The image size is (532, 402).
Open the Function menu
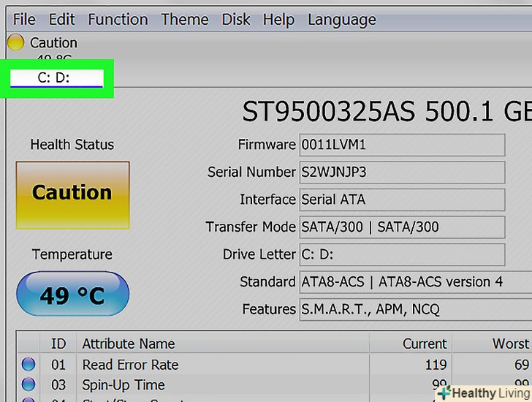coord(118,20)
